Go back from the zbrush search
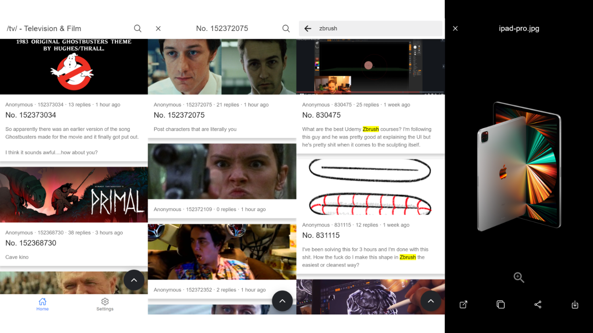The height and width of the screenshot is (333, 593). tap(308, 29)
